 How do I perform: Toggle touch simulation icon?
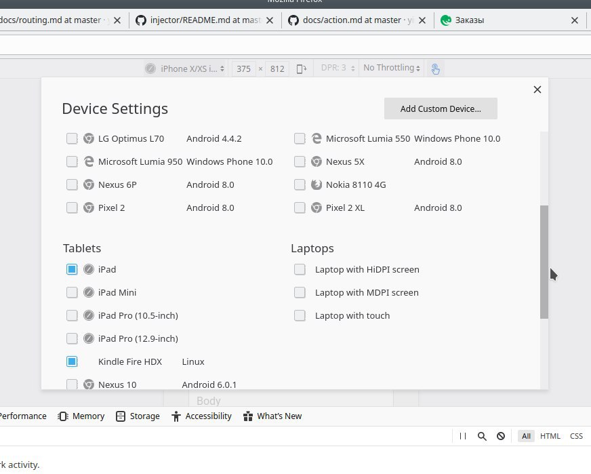[x=435, y=68]
